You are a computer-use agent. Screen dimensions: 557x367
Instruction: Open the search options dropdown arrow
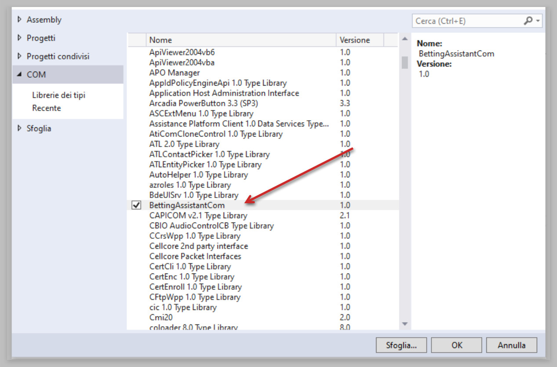coord(538,21)
